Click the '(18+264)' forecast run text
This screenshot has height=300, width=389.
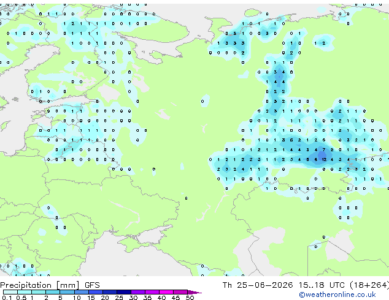[x=369, y=285]
